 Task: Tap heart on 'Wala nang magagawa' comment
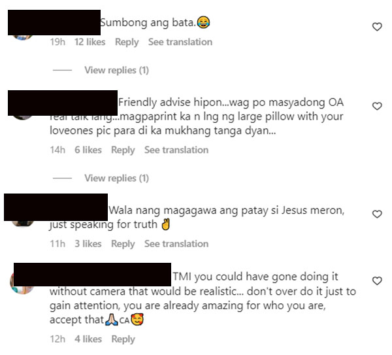377,214
